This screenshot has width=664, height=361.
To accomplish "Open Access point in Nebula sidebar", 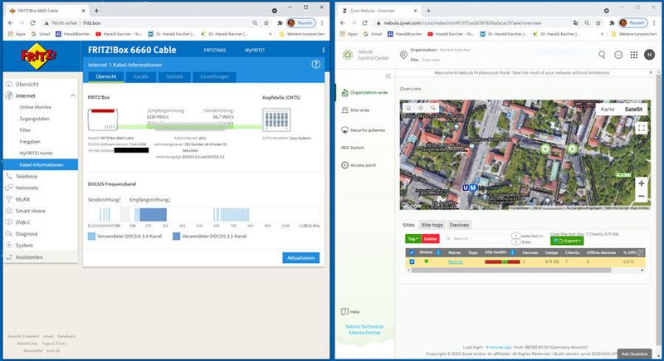I will [359, 165].
